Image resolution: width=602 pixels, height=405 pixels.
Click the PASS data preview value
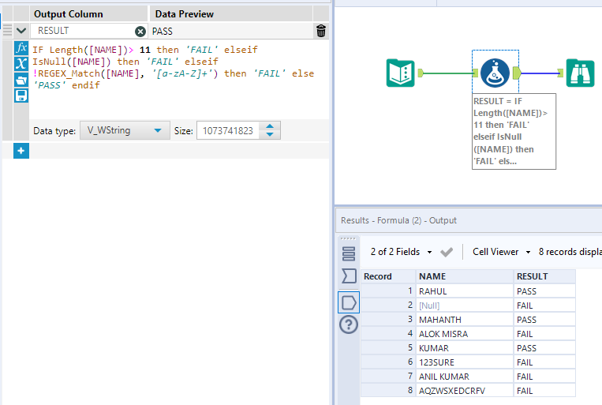pyautogui.click(x=162, y=31)
